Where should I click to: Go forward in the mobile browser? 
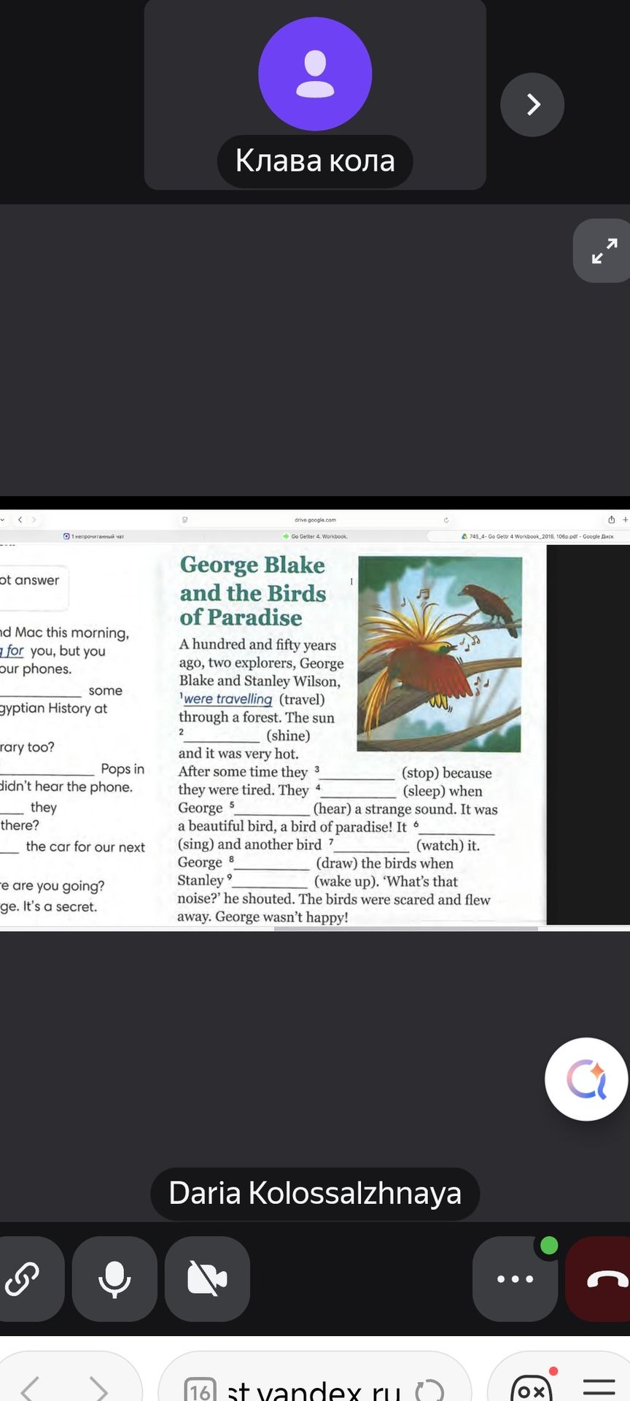(x=98, y=1389)
